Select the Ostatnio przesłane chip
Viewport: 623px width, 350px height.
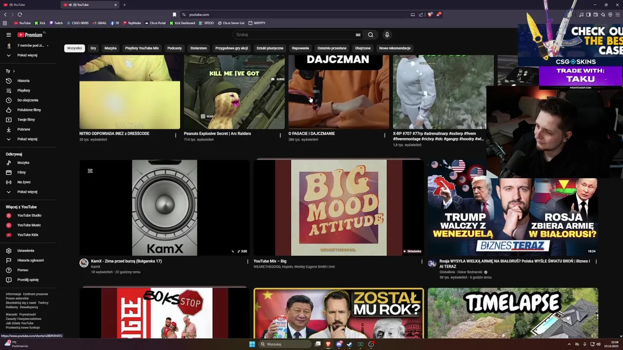point(332,48)
